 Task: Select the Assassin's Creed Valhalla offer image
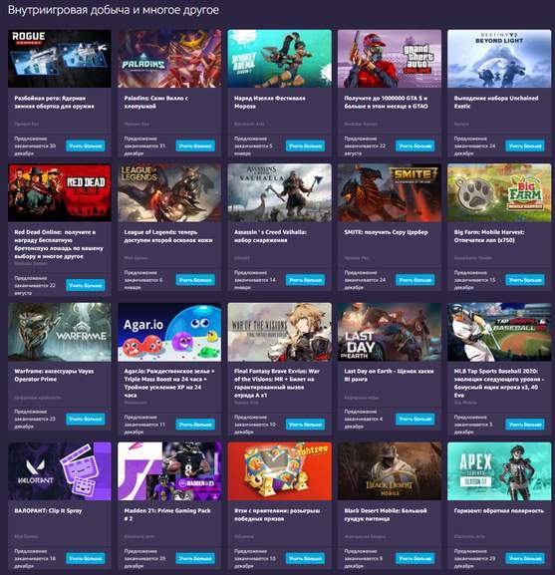(x=279, y=192)
